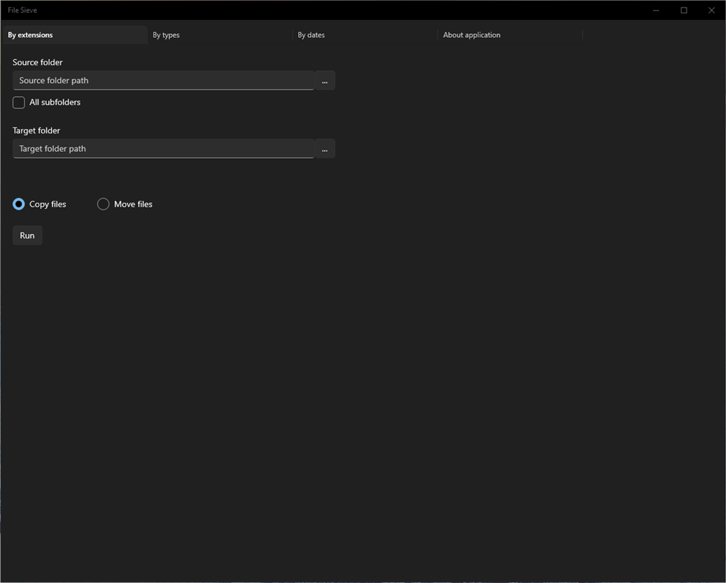The image size is (726, 583).
Task: Select the Copy files radio button
Action: click(x=19, y=204)
